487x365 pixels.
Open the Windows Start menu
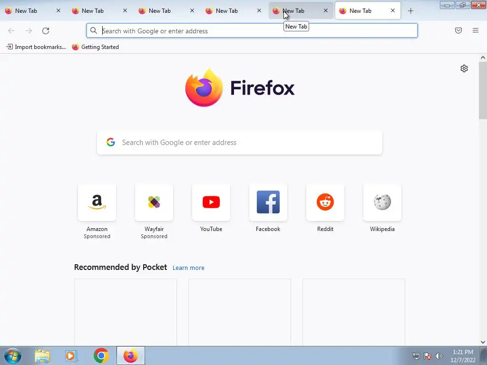(x=13, y=355)
